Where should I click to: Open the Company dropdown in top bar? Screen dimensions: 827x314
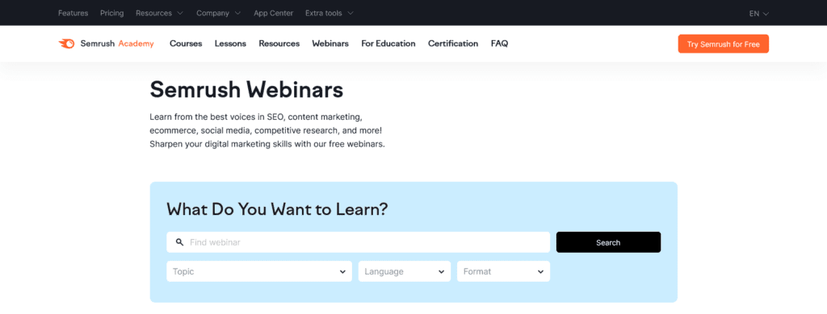point(218,13)
